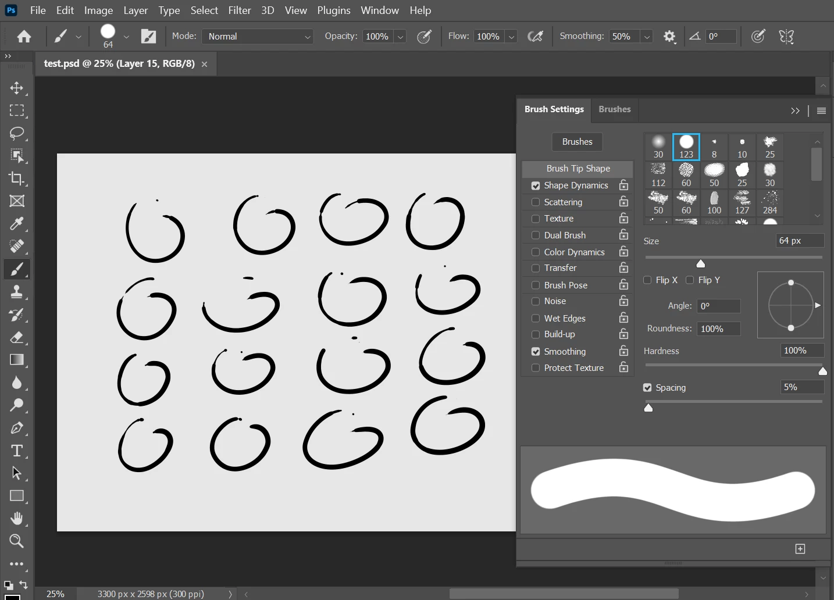The image size is (834, 600).
Task: Select the Eraser tool
Action: 17,337
